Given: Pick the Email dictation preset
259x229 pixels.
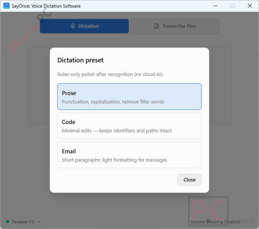Looking at the screenshot, I should click(129, 155).
